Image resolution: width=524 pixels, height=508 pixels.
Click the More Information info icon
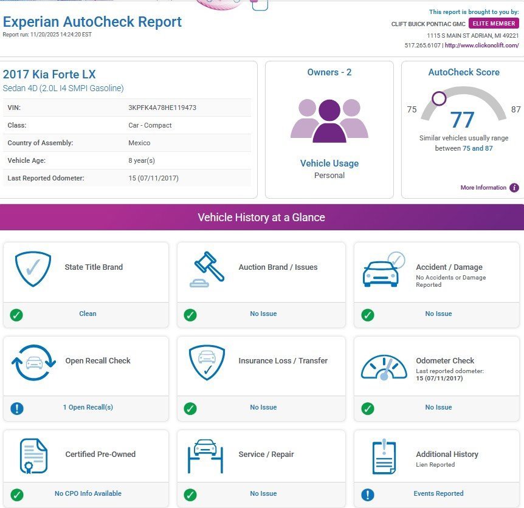click(514, 188)
